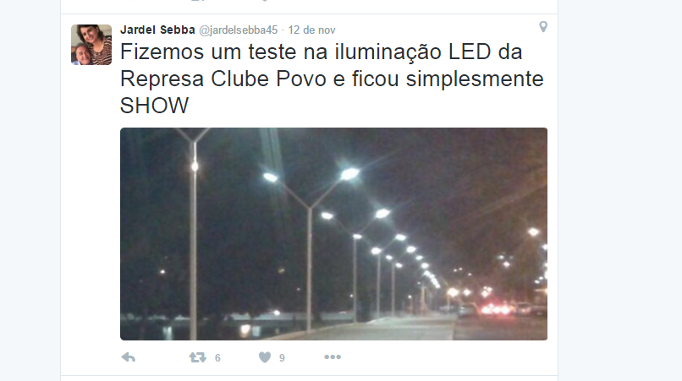Open the Jardel Sebba name link

pyautogui.click(x=157, y=30)
